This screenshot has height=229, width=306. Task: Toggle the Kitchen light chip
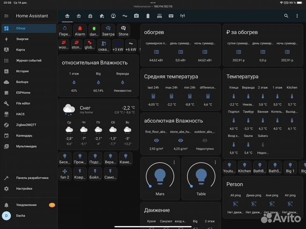tap(244, 167)
